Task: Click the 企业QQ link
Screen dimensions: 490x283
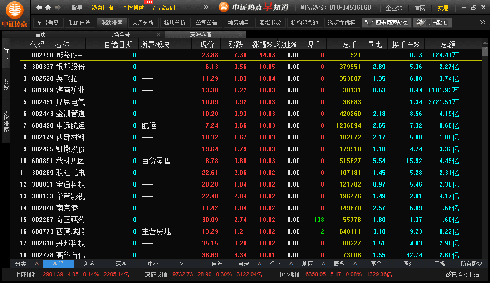Action: (x=394, y=8)
